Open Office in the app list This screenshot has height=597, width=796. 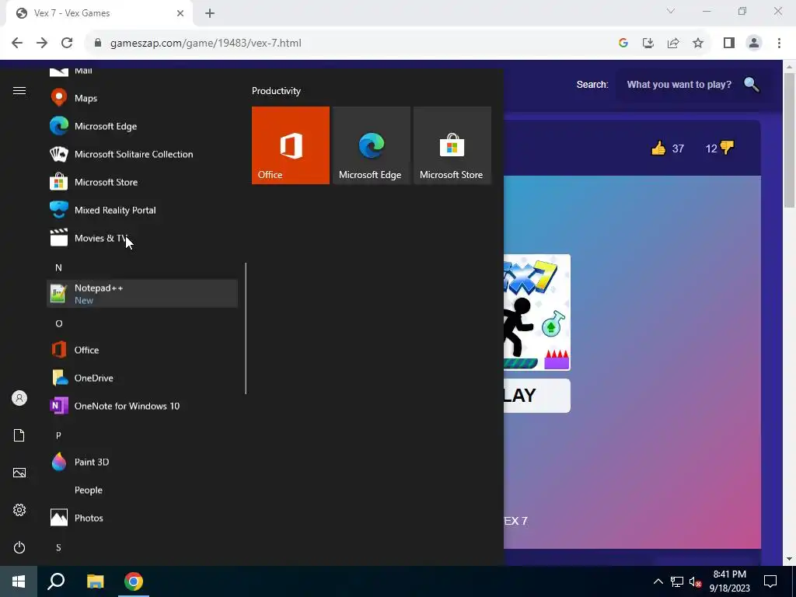click(x=142, y=350)
